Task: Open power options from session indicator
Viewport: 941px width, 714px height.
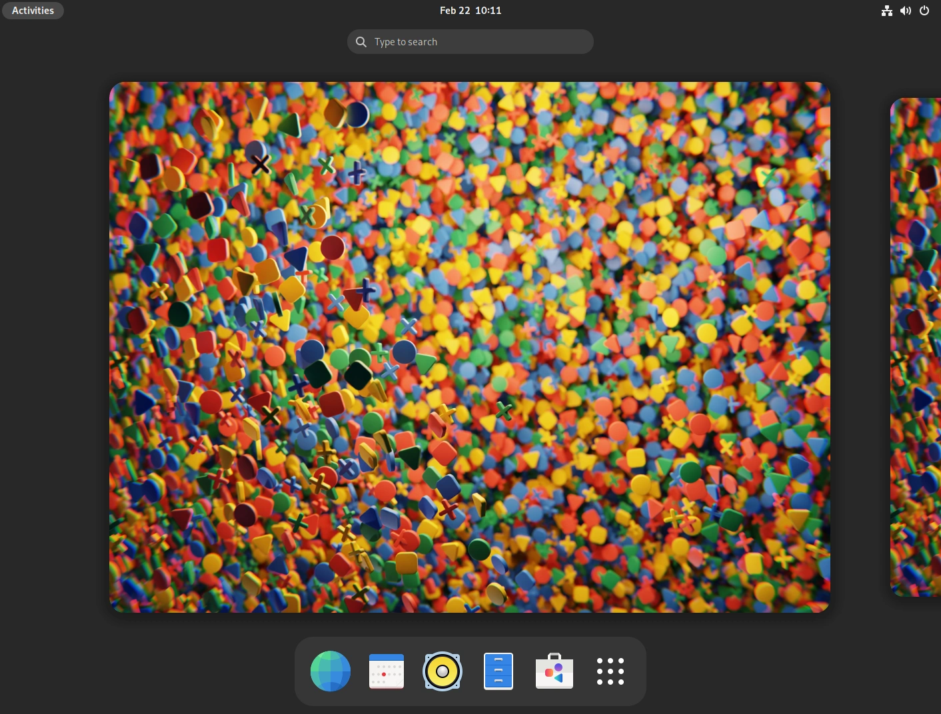Action: (924, 11)
